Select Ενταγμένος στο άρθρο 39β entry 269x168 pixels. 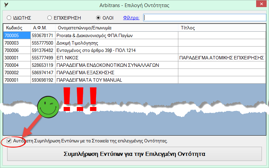(117, 50)
